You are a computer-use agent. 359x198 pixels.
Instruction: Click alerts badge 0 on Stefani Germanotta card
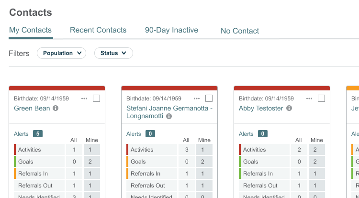click(x=150, y=134)
